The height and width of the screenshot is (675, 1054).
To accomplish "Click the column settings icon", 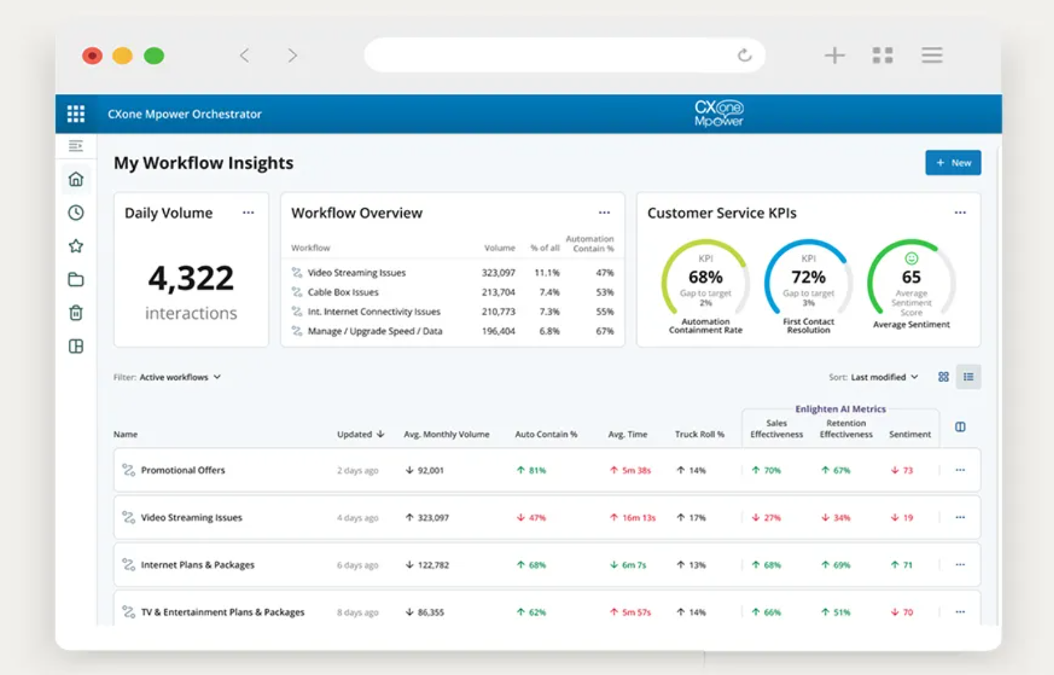I will tap(960, 427).
